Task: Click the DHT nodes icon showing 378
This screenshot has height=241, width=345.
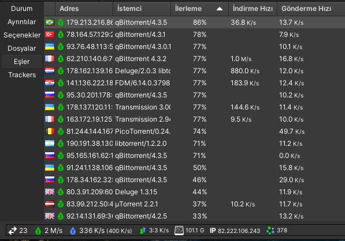Action: [270, 231]
